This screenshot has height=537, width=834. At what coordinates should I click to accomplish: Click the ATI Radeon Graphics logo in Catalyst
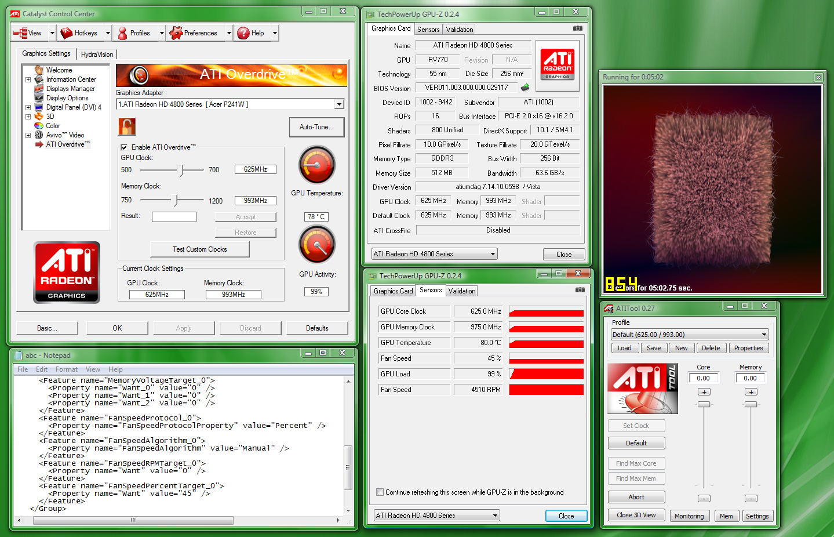click(x=67, y=273)
